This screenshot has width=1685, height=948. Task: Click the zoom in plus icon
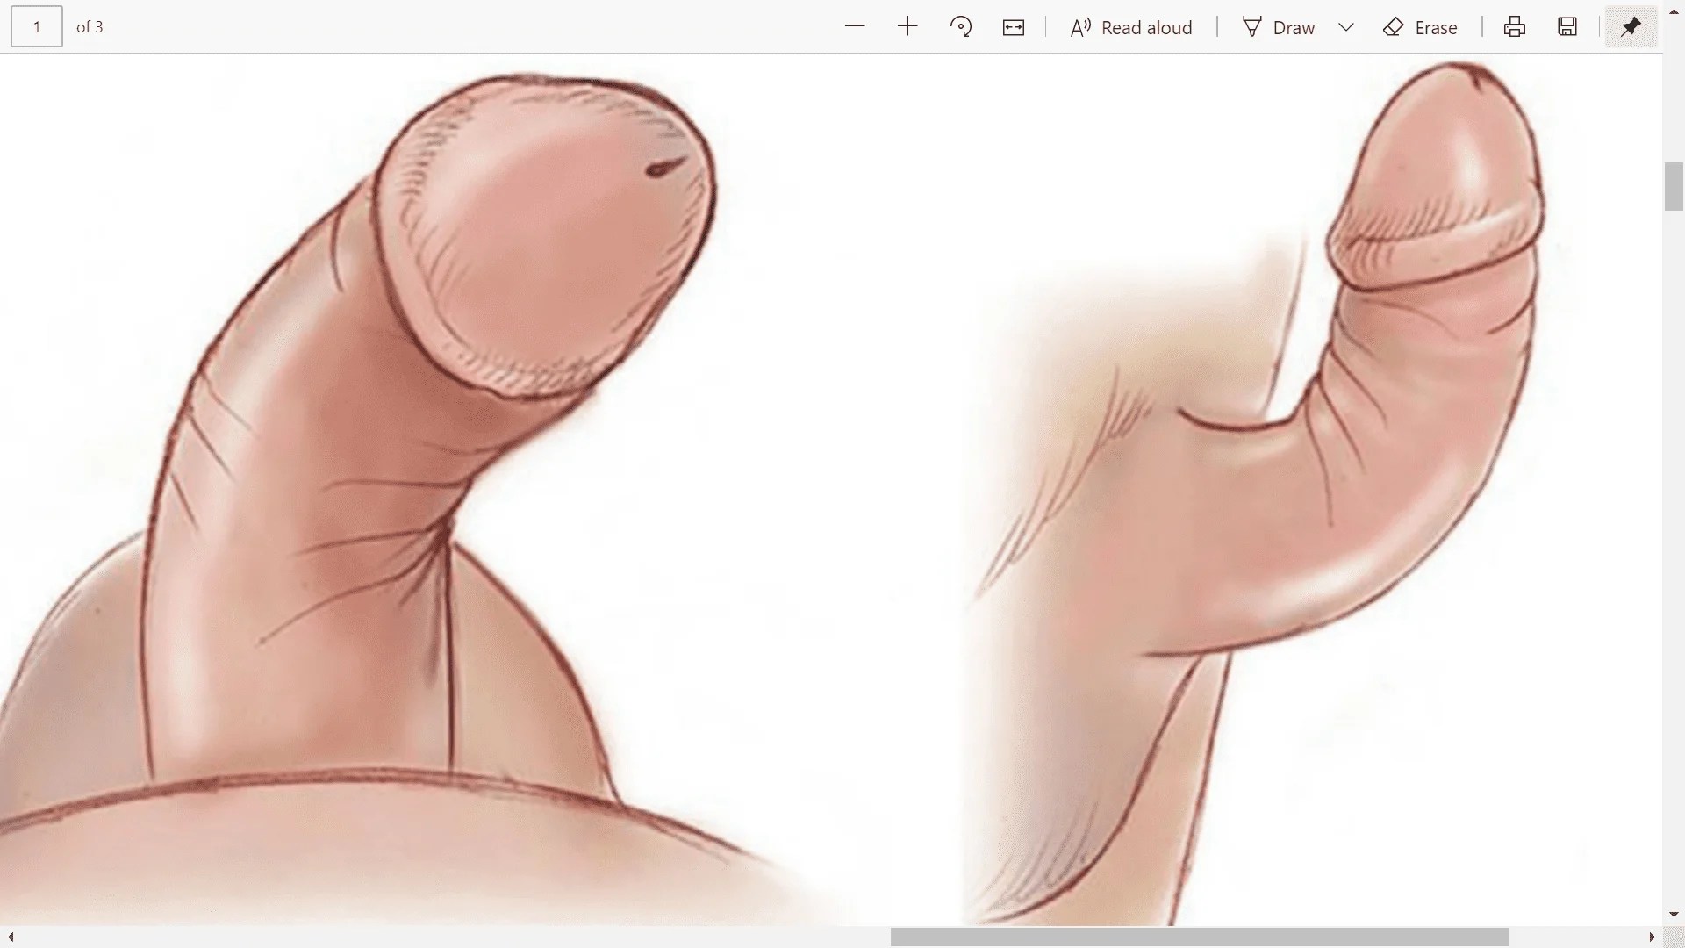click(x=907, y=27)
